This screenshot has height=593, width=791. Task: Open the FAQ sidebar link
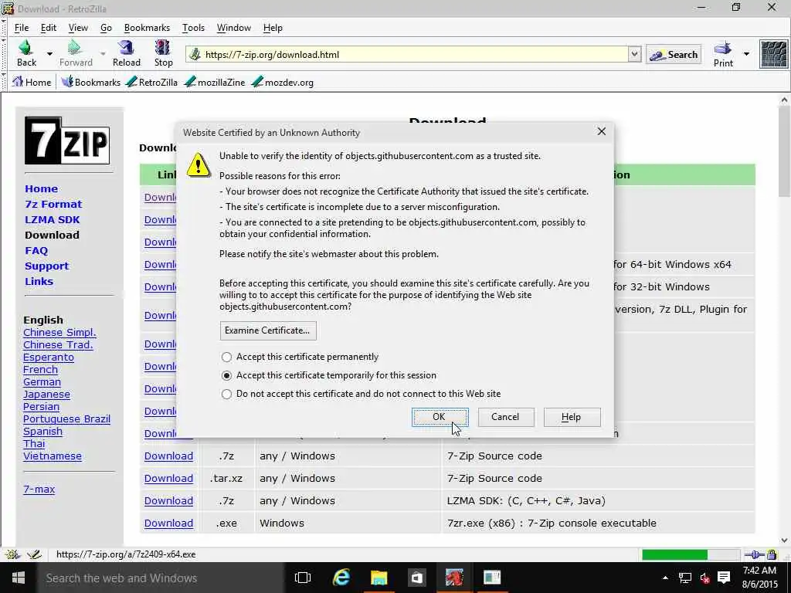tap(36, 251)
